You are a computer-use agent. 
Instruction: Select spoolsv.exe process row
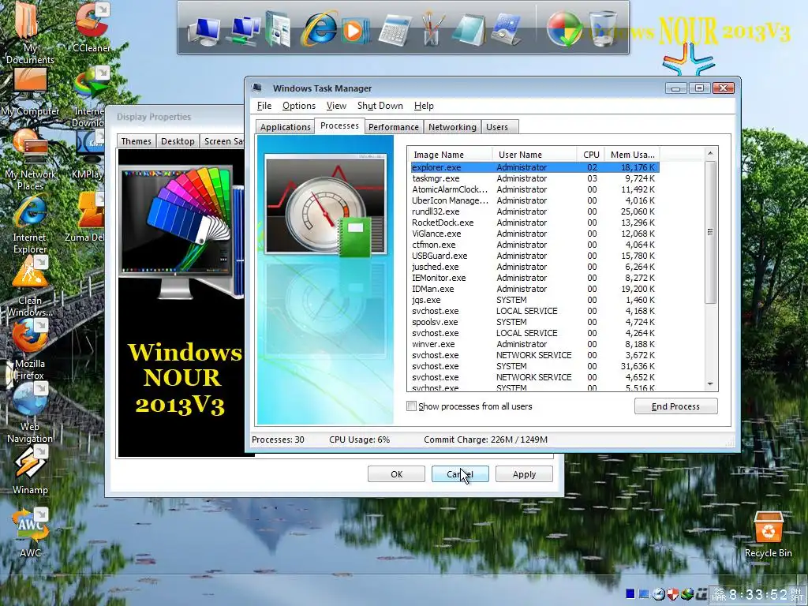point(535,322)
